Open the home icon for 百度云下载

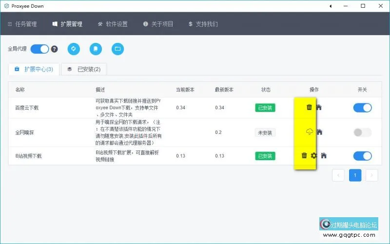(x=319, y=107)
